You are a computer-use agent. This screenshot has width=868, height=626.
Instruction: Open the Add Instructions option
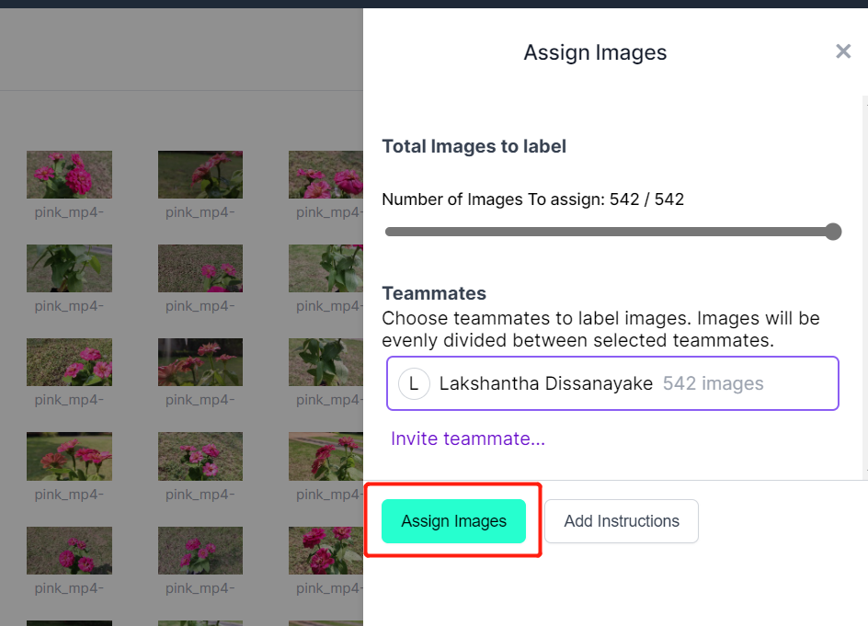click(x=621, y=521)
